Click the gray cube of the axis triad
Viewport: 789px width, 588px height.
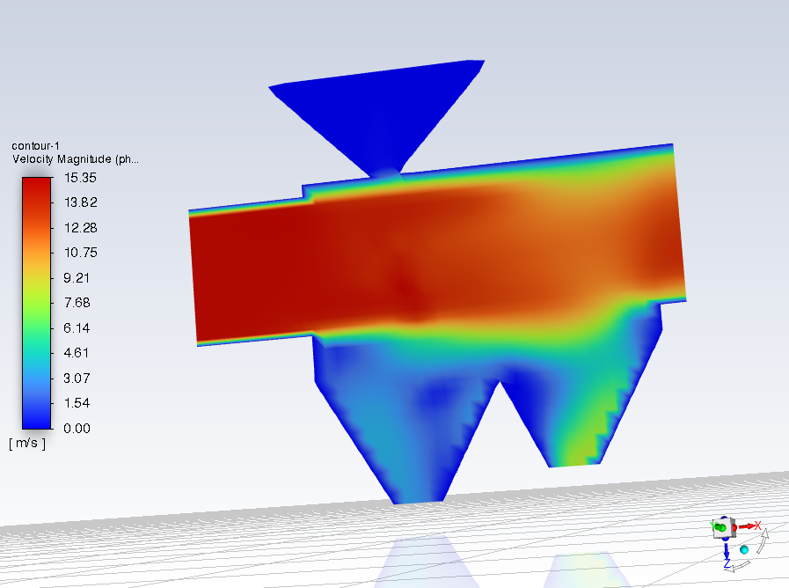[x=725, y=528]
